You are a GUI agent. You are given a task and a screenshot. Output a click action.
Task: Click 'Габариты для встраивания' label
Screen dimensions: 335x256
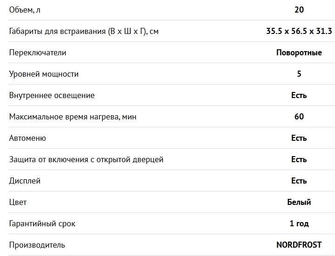click(x=84, y=31)
